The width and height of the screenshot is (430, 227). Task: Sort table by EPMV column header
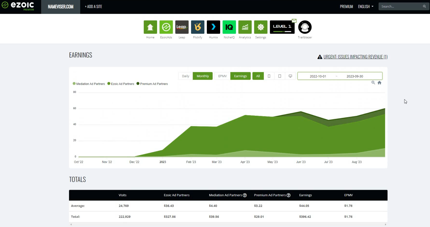point(348,195)
